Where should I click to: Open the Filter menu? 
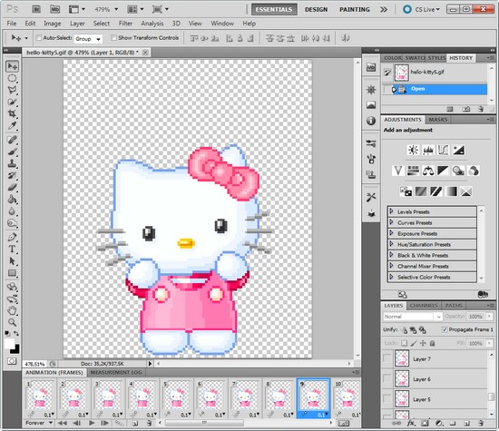tap(125, 24)
